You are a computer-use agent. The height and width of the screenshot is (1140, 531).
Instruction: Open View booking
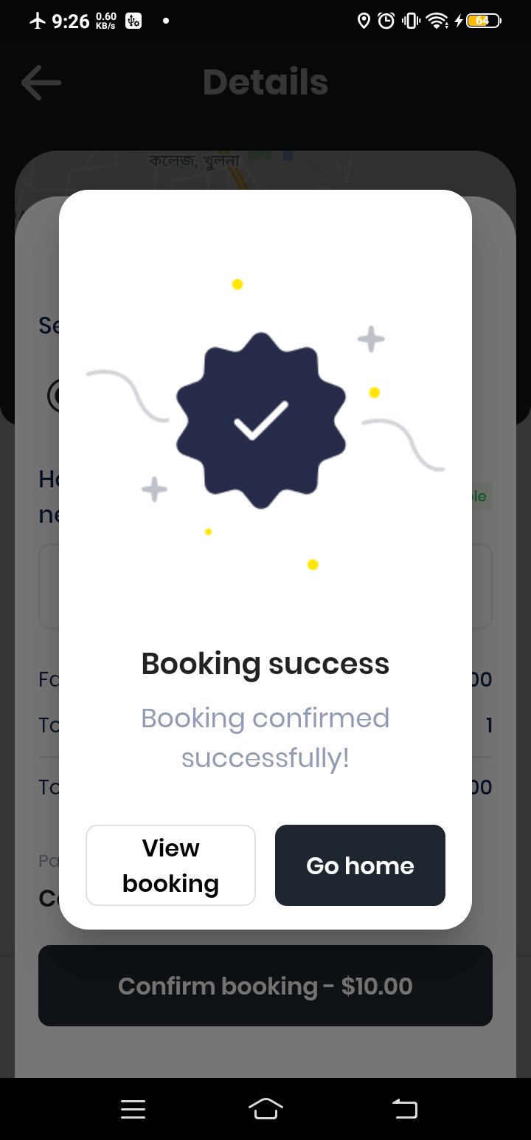(x=170, y=865)
